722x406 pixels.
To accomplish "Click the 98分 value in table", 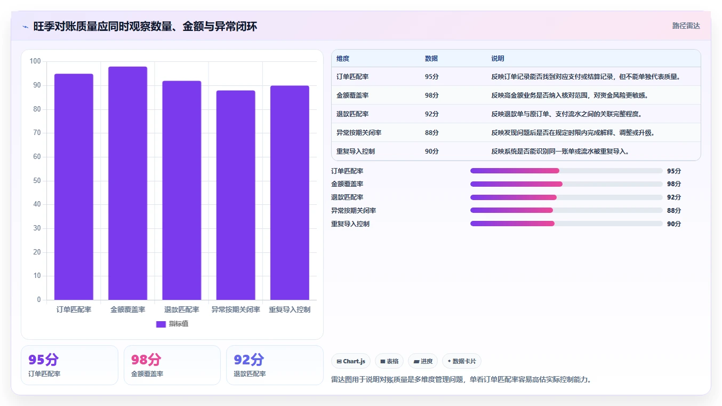I will 432,95.
